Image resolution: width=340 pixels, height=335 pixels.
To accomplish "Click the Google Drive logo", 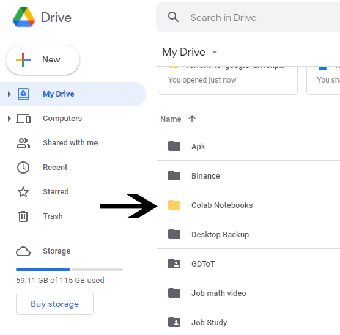I will [x=24, y=17].
